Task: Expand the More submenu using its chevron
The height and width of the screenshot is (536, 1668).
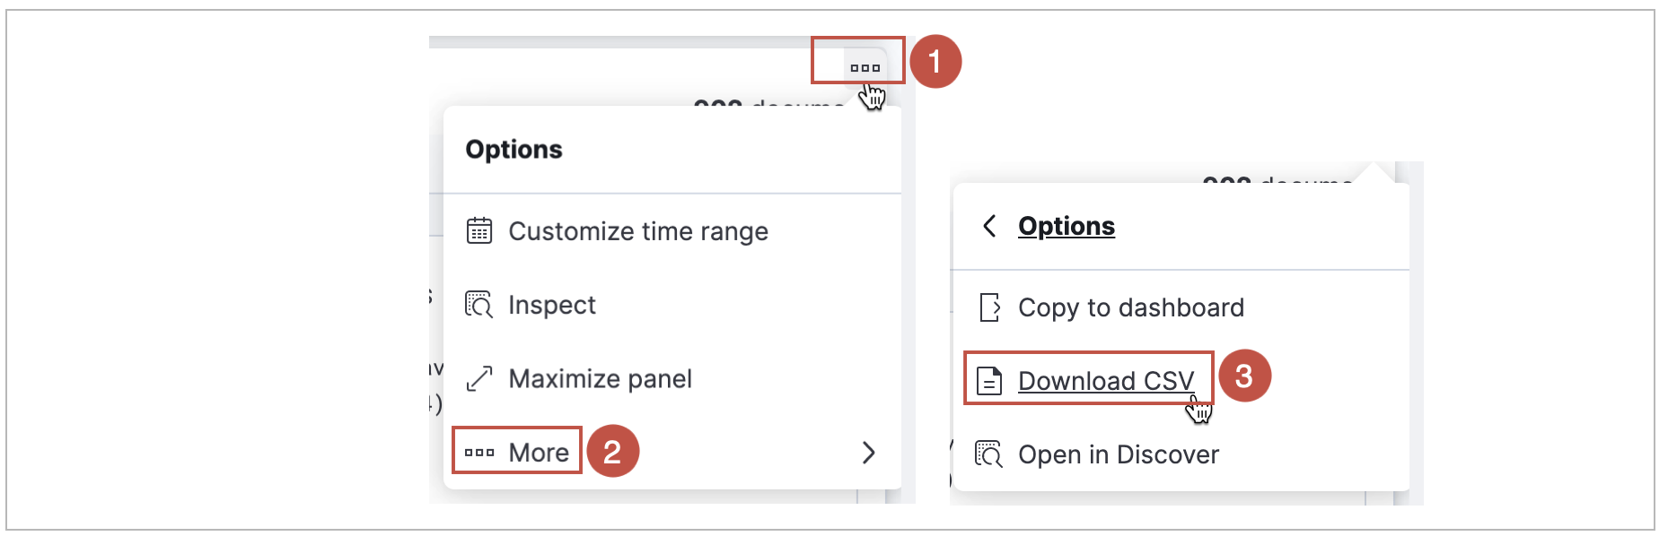Action: (868, 453)
